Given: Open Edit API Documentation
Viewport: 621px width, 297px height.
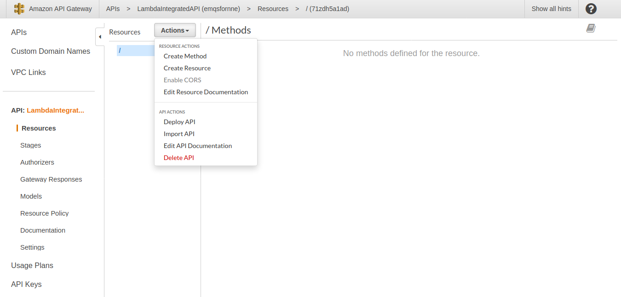Looking at the screenshot, I should pos(197,146).
